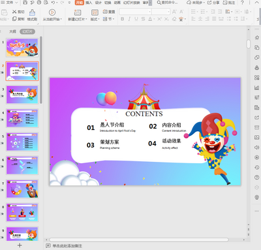261x250 pixels.
Task: Open the chart icon in right sidebar
Action: pyautogui.click(x=257, y=87)
